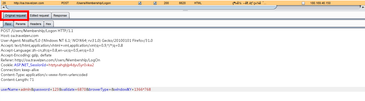
Task: Click the cookie value htztysahgbjp4dyu5yr0xka2
Action: pyautogui.click(x=71, y=65)
